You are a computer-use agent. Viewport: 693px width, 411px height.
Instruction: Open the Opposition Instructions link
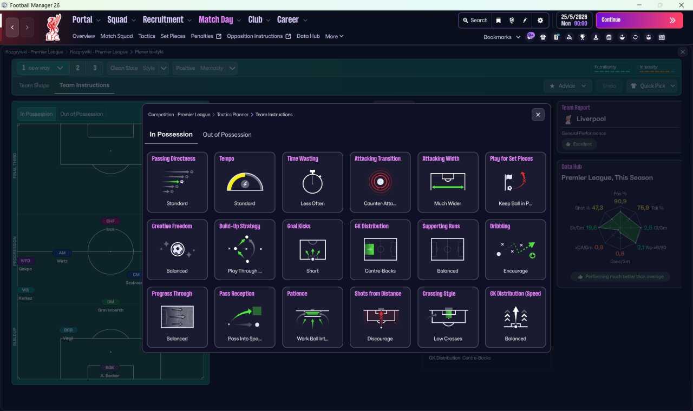click(x=259, y=36)
